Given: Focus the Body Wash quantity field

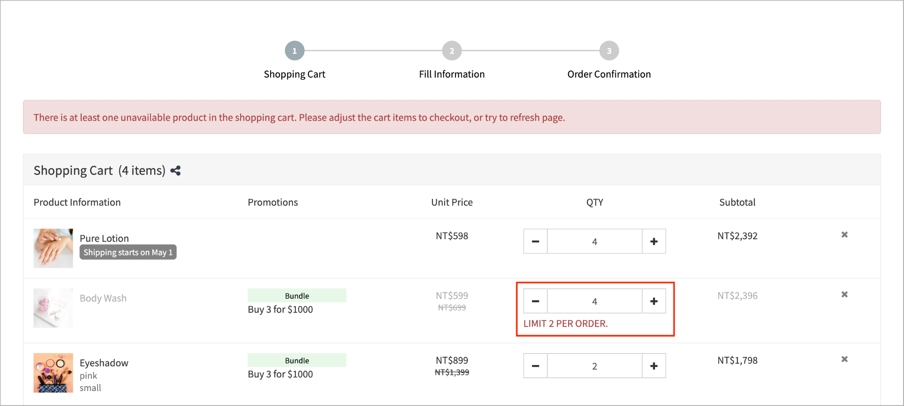Looking at the screenshot, I should pyautogui.click(x=595, y=301).
